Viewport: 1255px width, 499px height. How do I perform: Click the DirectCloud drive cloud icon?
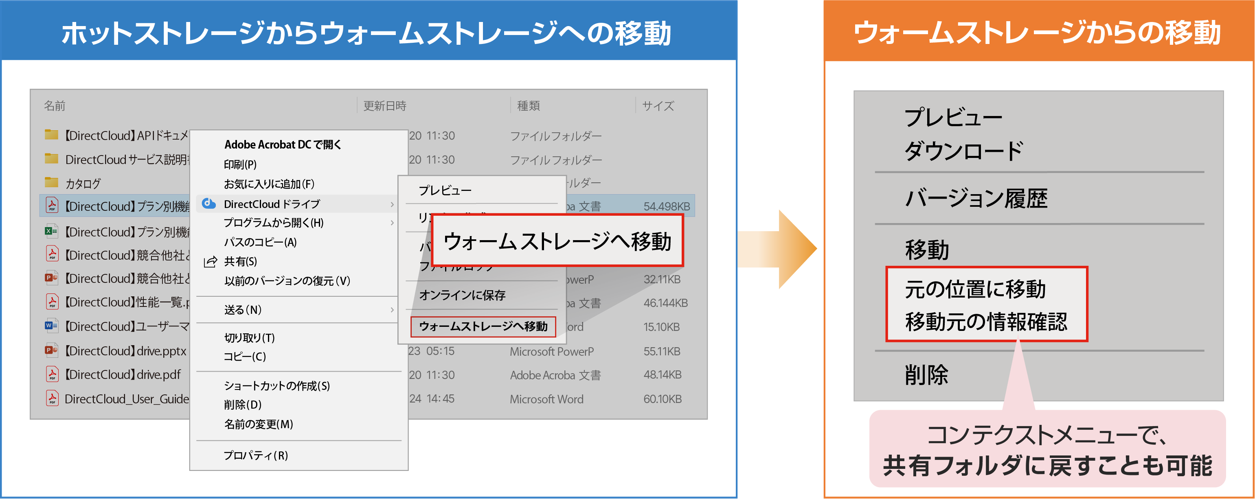(209, 204)
